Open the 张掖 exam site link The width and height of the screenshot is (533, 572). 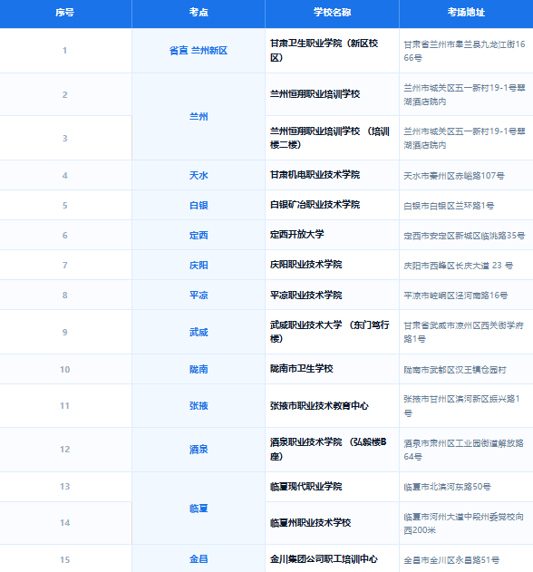pos(199,405)
